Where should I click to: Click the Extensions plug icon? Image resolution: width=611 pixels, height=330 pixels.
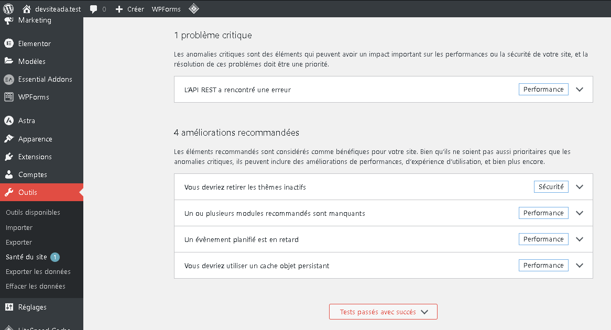click(8, 157)
